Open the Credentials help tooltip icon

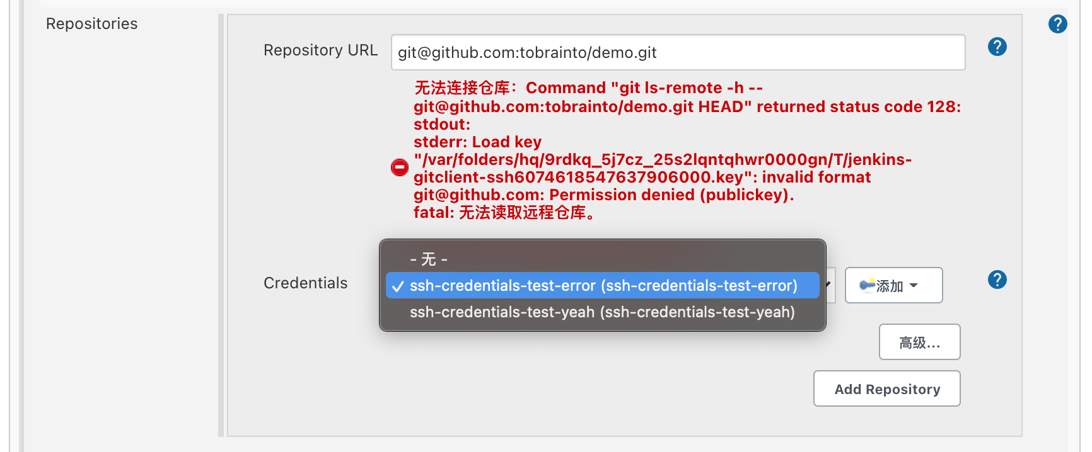coord(997,280)
